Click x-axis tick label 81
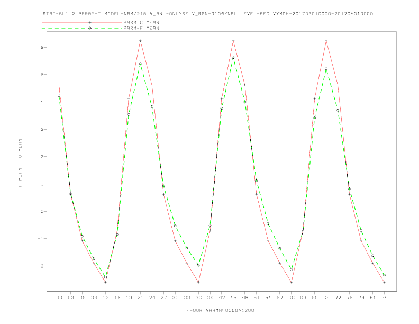This screenshot has width=419, height=324. tap(373, 298)
